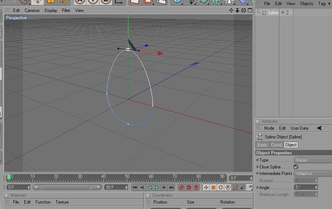Toggle parameter (P) keyframe recording icon
Viewport: 332px width, 209px height.
coord(228,187)
